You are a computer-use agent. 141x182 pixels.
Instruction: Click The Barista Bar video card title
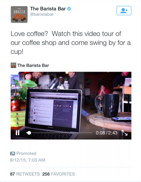33,65
